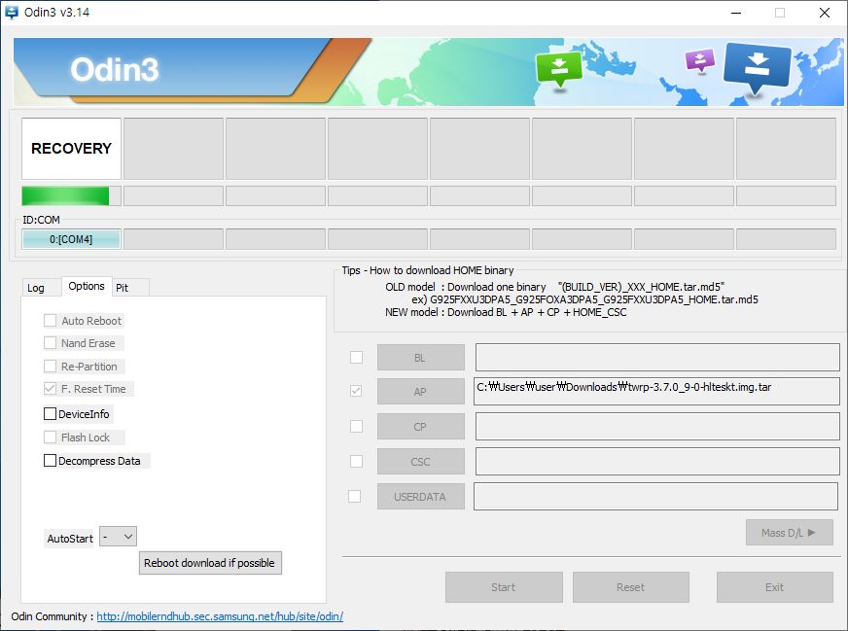Click the Odin3 app icon in title bar
This screenshot has height=631, width=848.
11,12
